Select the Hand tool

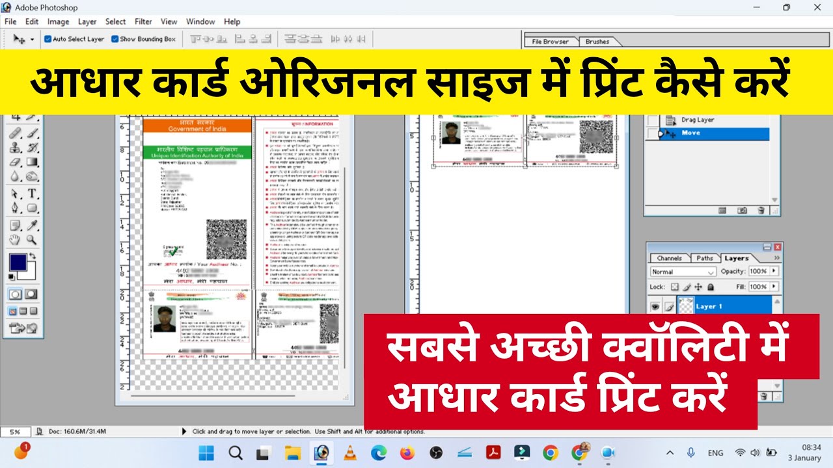pos(14,240)
